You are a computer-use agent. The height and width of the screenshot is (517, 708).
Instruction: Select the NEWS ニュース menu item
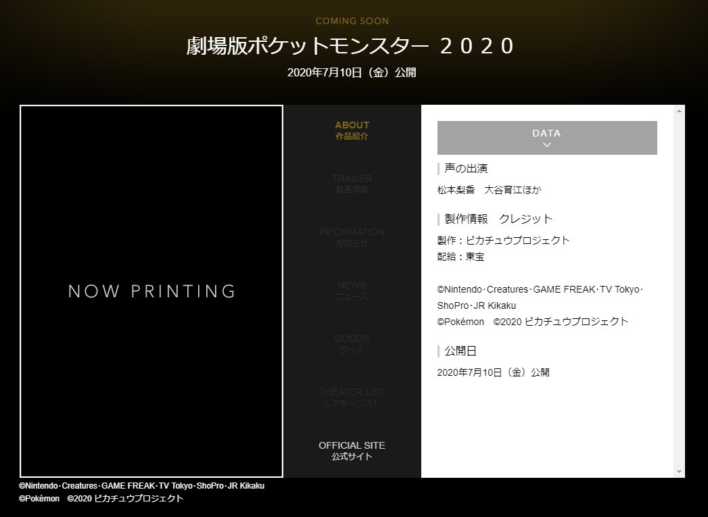(352, 291)
